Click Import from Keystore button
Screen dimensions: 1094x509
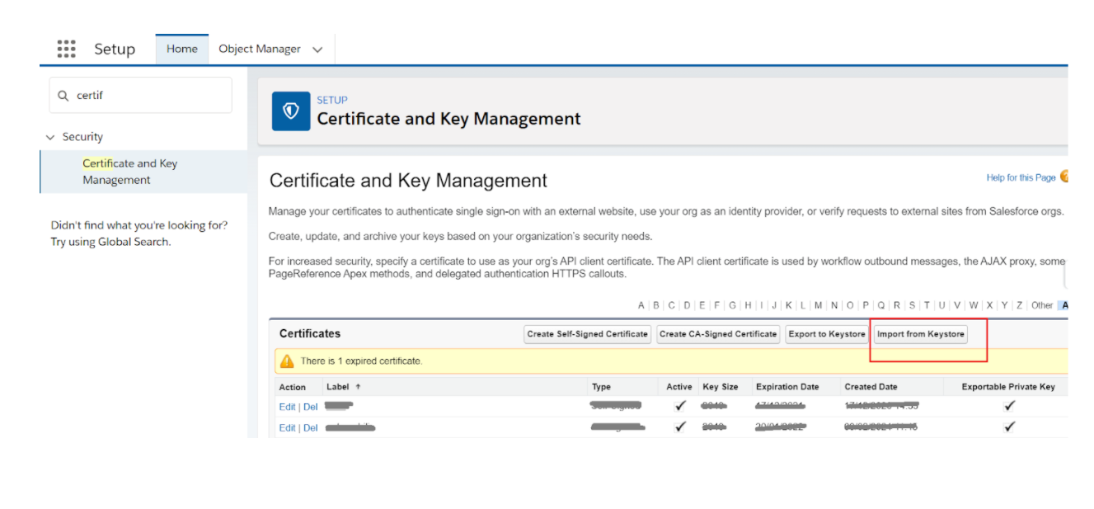tap(920, 334)
